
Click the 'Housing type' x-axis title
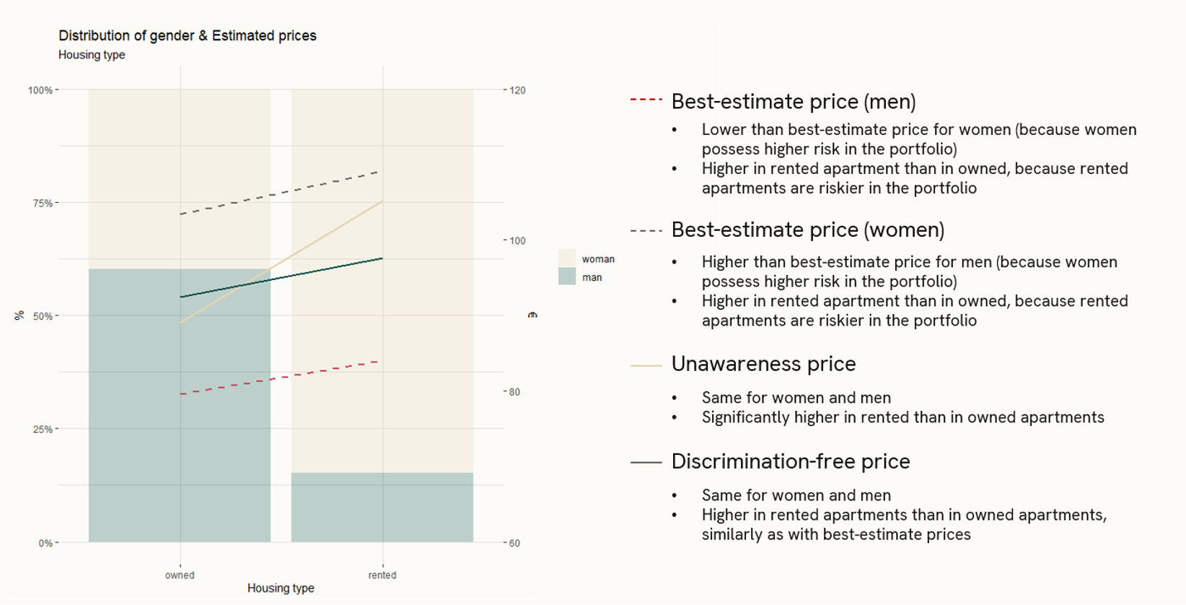point(281,588)
